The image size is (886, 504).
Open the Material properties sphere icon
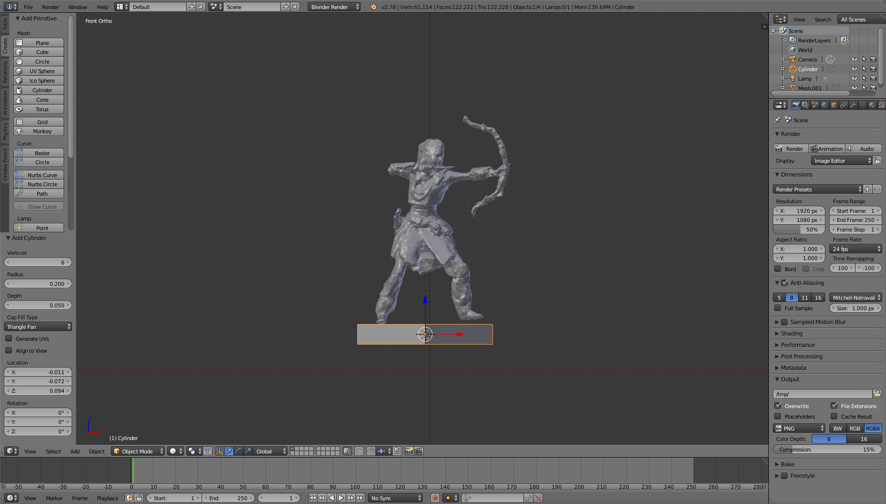[872, 105]
